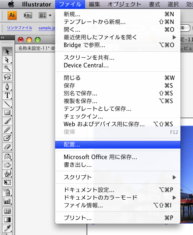
Task: Choose 新規... from File menu
Action: [118, 14]
